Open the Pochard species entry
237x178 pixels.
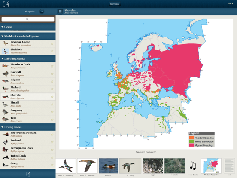28,142
